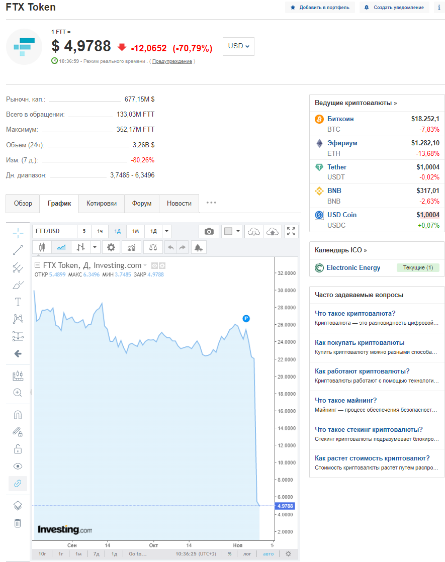Expand the time interval dropdown arrow
The height and width of the screenshot is (562, 445).
(x=167, y=231)
